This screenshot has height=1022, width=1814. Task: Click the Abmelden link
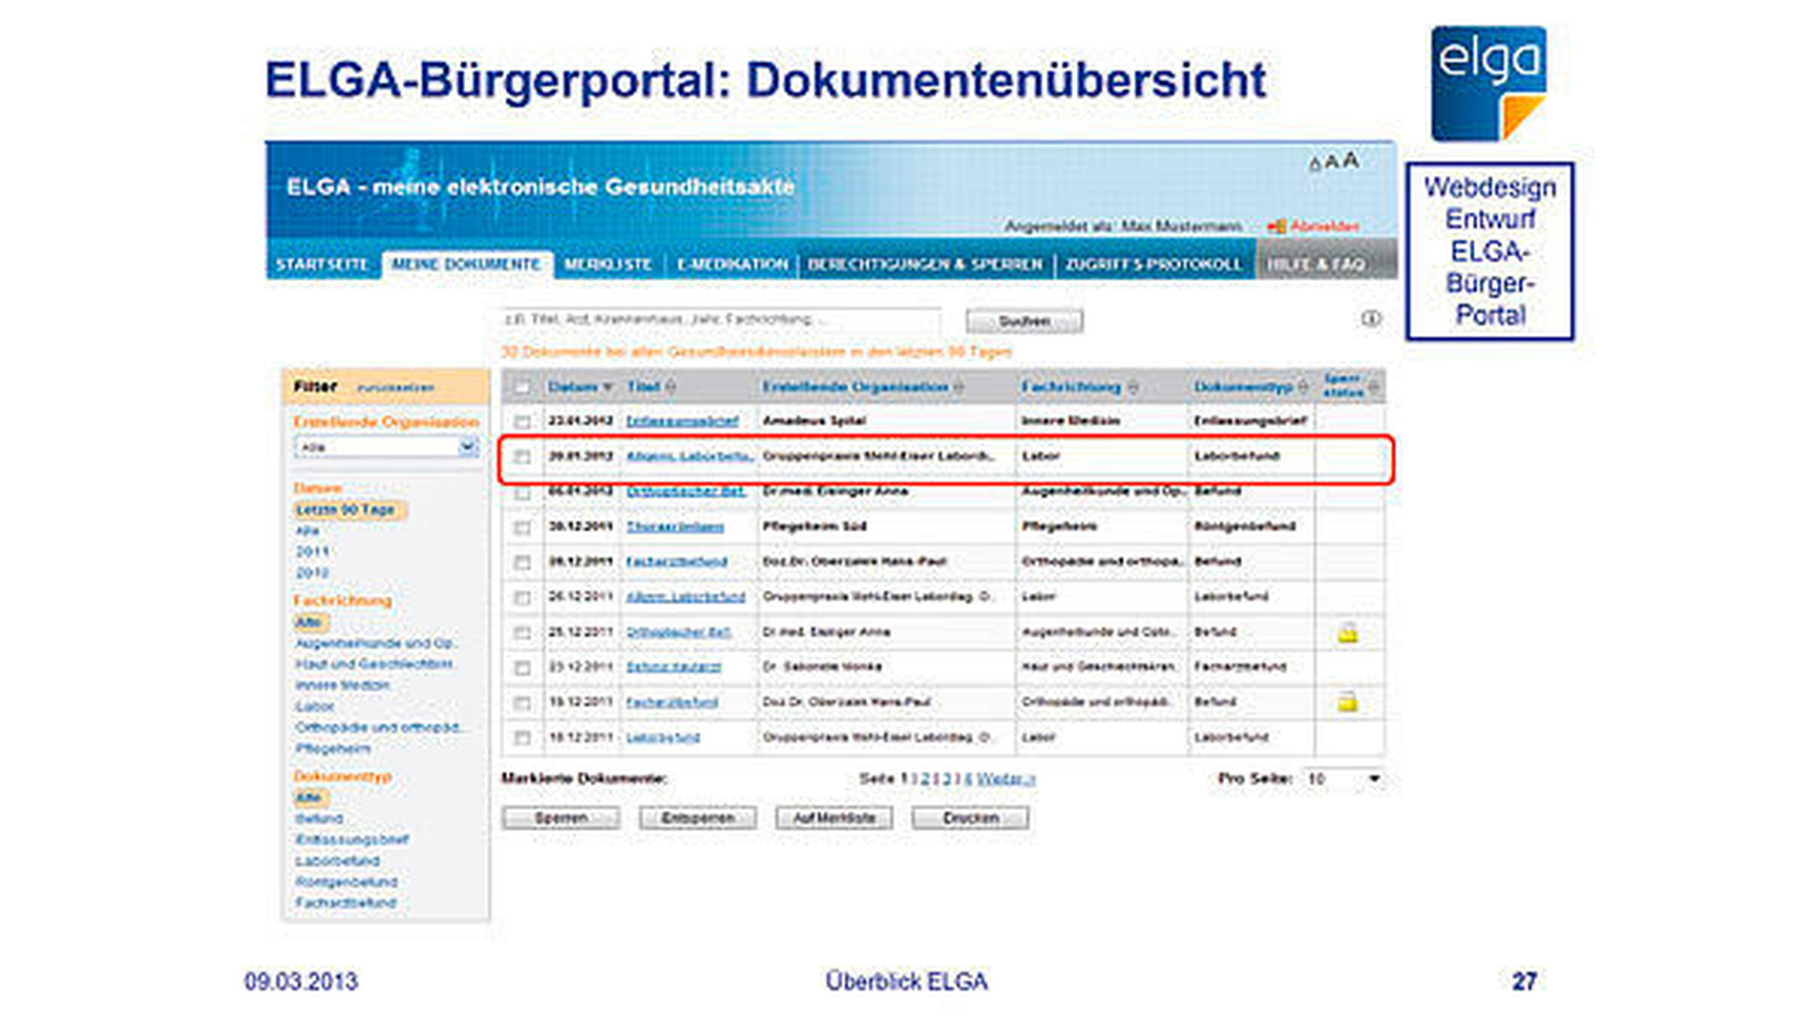(1325, 226)
